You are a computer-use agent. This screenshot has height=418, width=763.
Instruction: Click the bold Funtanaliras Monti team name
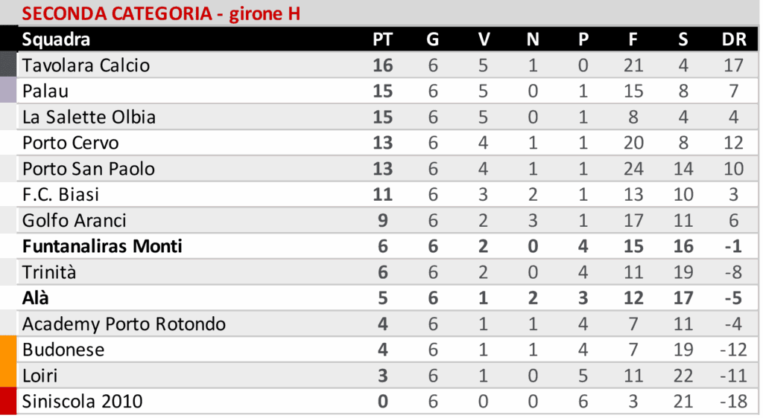102,246
